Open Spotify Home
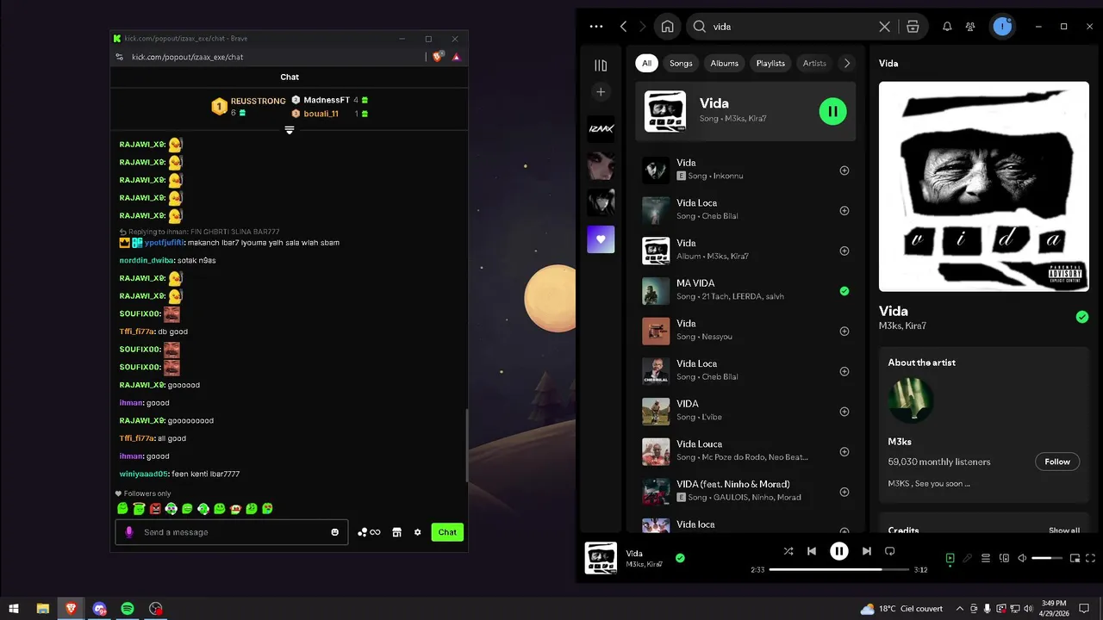Viewport: 1103px width, 620px height. pyautogui.click(x=667, y=27)
